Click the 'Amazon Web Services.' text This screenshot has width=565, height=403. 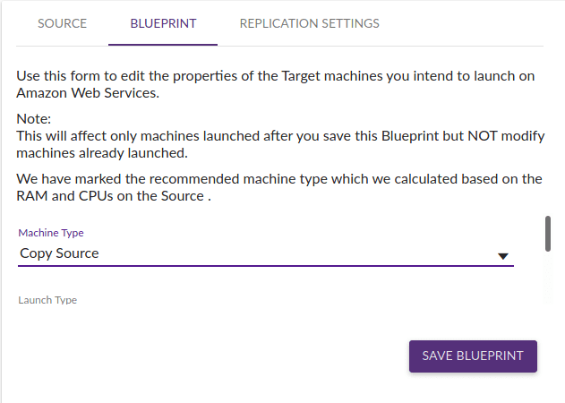pyautogui.click(x=87, y=93)
